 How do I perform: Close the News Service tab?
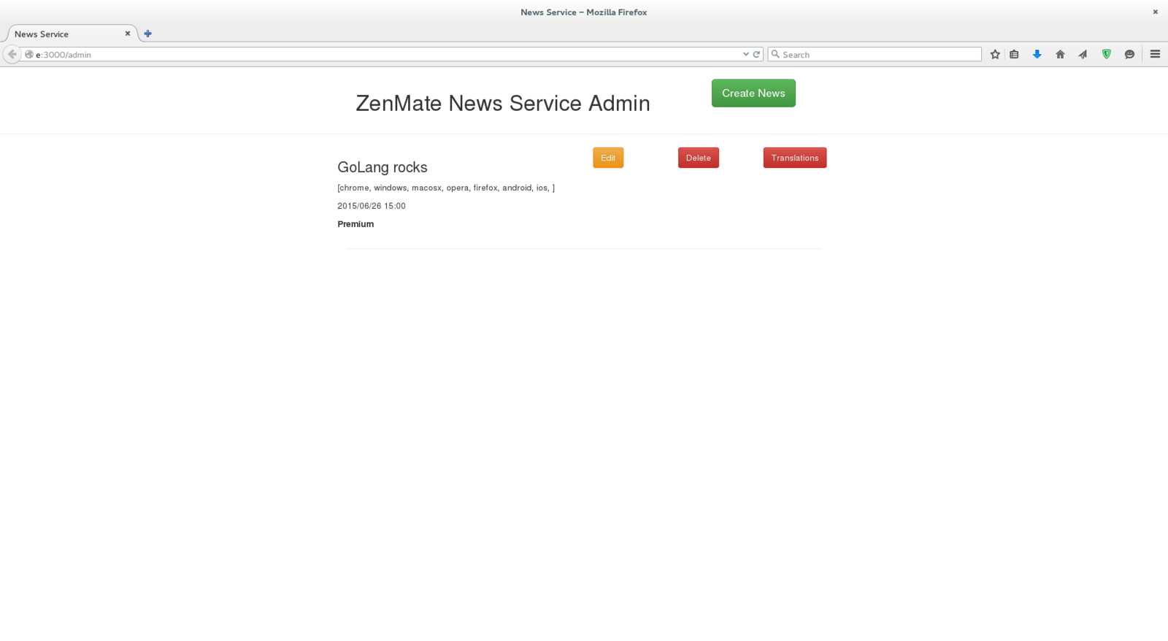[128, 34]
